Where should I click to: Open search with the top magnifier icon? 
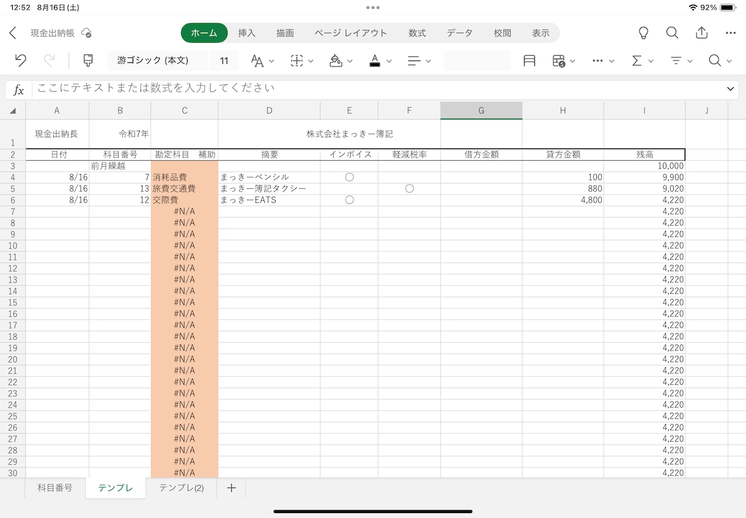point(672,33)
